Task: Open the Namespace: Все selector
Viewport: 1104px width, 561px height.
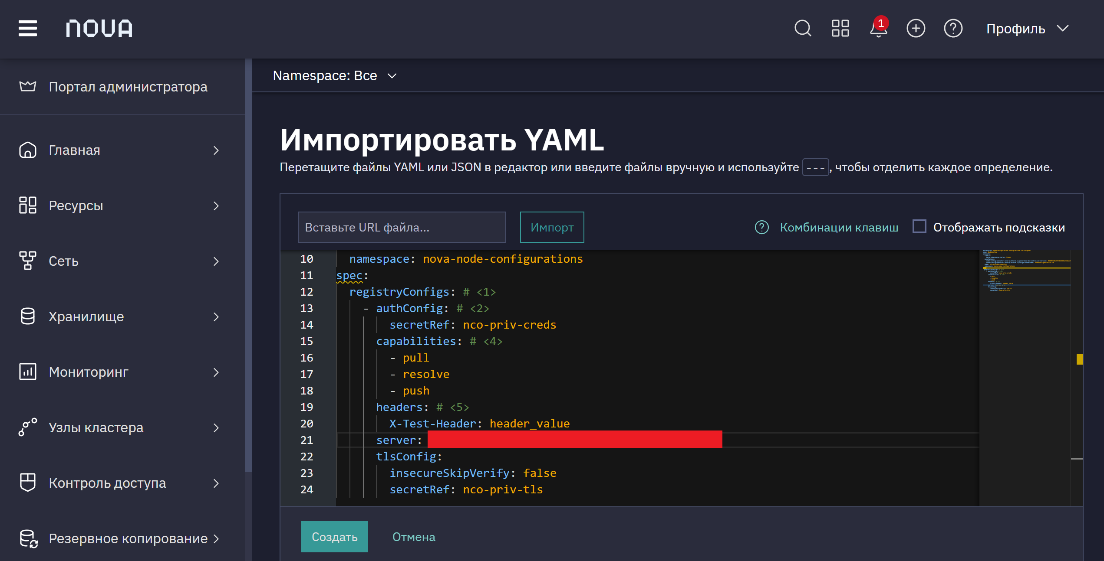Action: click(335, 76)
